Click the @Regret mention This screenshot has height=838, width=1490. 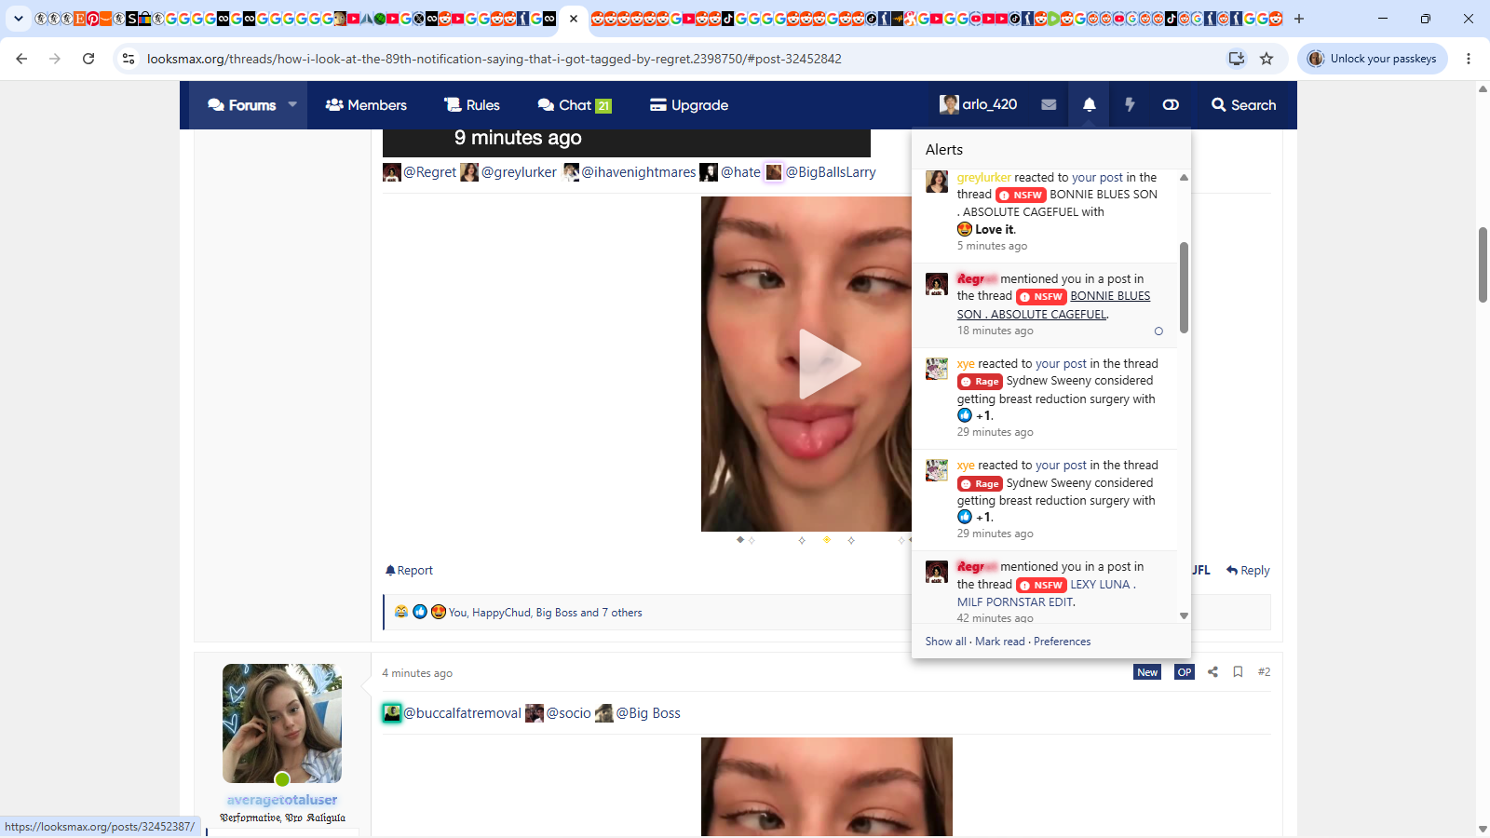(x=429, y=172)
